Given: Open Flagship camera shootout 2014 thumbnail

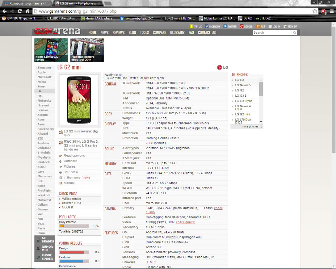Looking at the screenshot, I should coord(87,50).
